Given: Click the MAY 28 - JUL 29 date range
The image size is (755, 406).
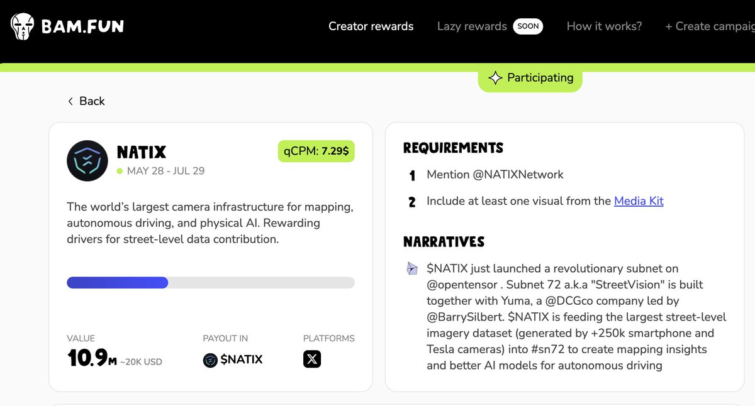Looking at the screenshot, I should click(165, 171).
